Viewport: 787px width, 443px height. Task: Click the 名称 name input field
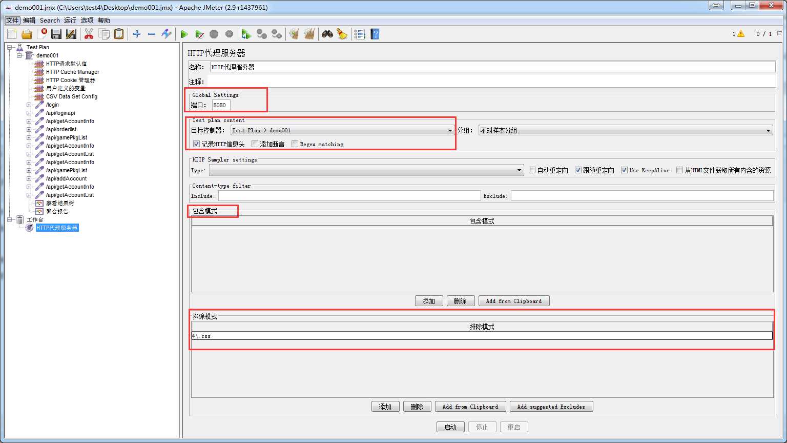pyautogui.click(x=492, y=67)
